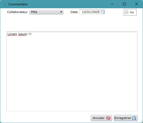Place cursor in the comment text area
This screenshot has width=143, height=123.
[72, 71]
